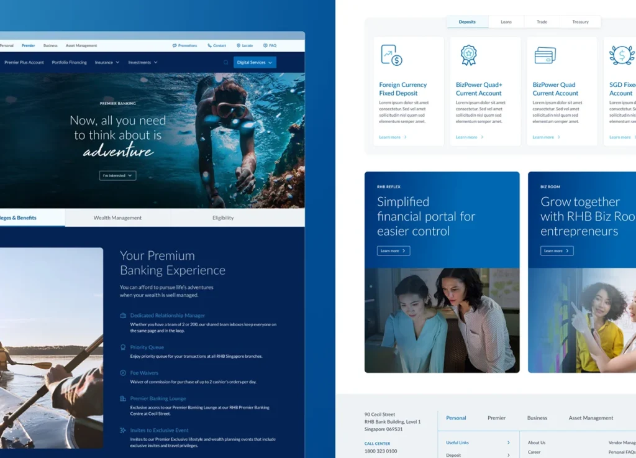Click the BizPower Quad card stack icon
Screen dimensions: 636x458
[545, 55]
